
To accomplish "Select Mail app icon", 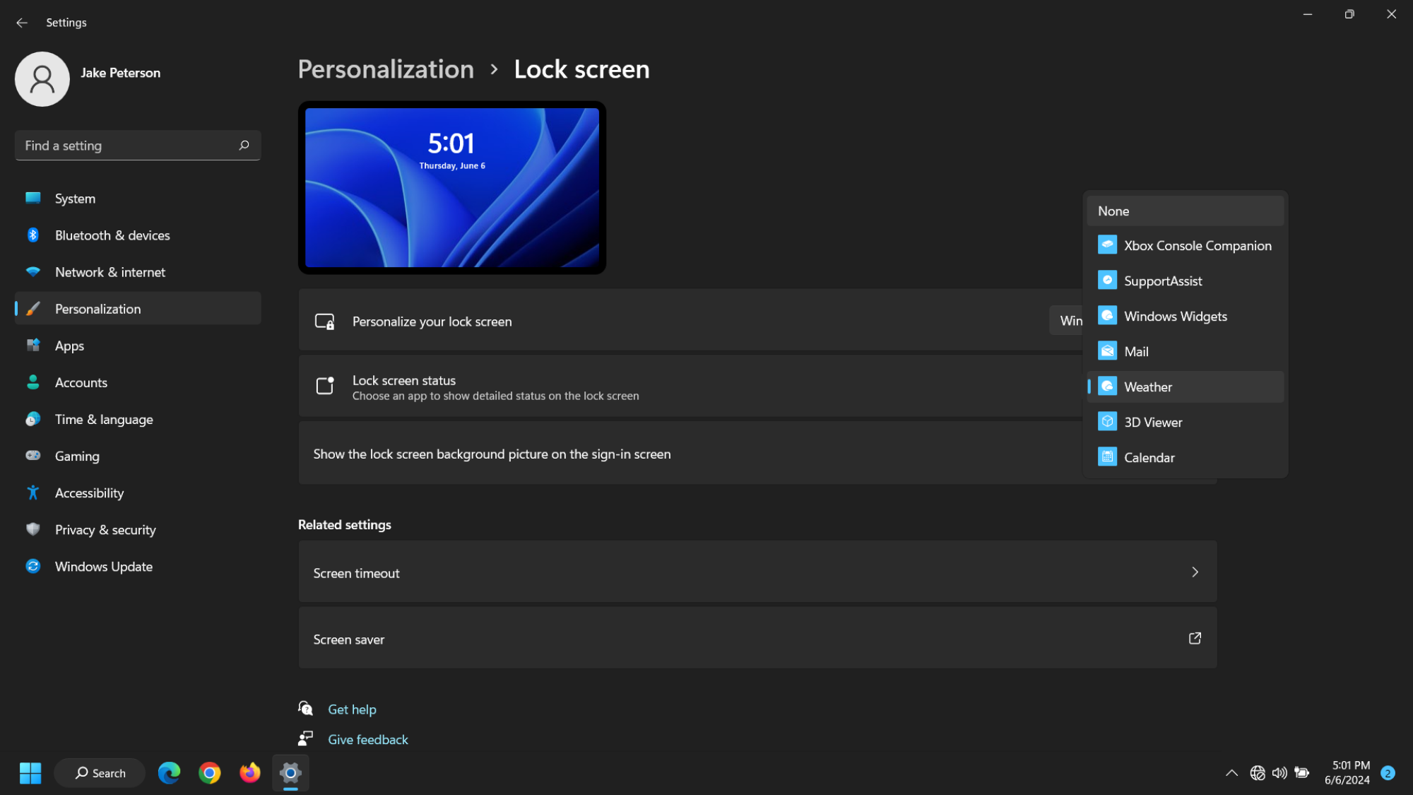I will [1106, 351].
